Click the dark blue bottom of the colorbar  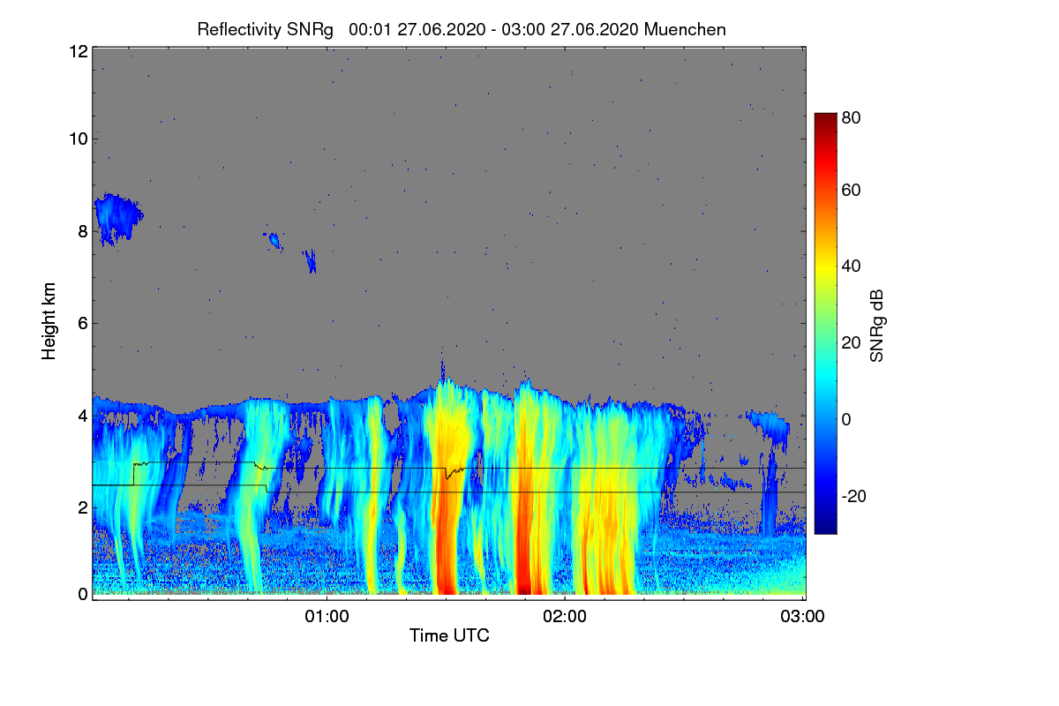point(824,525)
